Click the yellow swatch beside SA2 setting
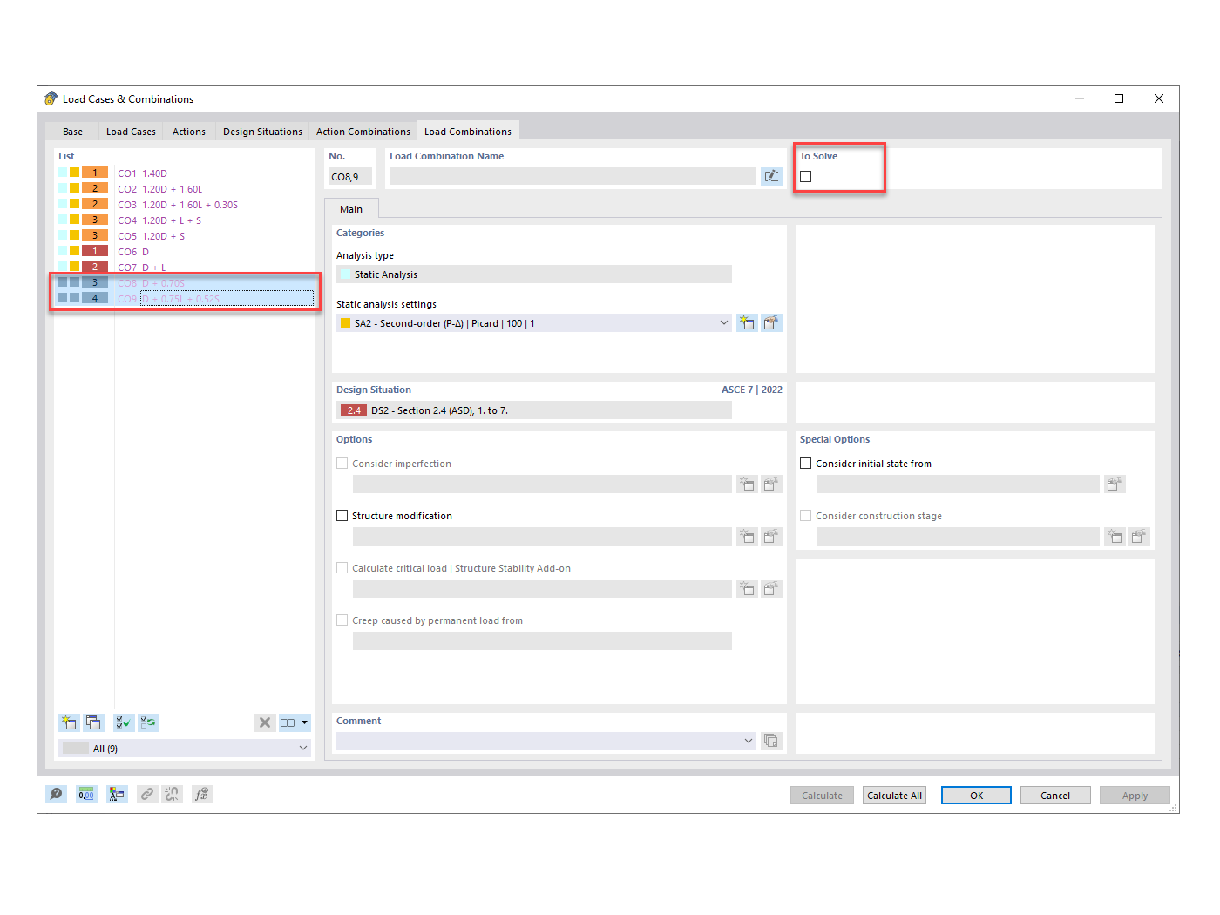Screen dimensions: 1220x915 346,323
